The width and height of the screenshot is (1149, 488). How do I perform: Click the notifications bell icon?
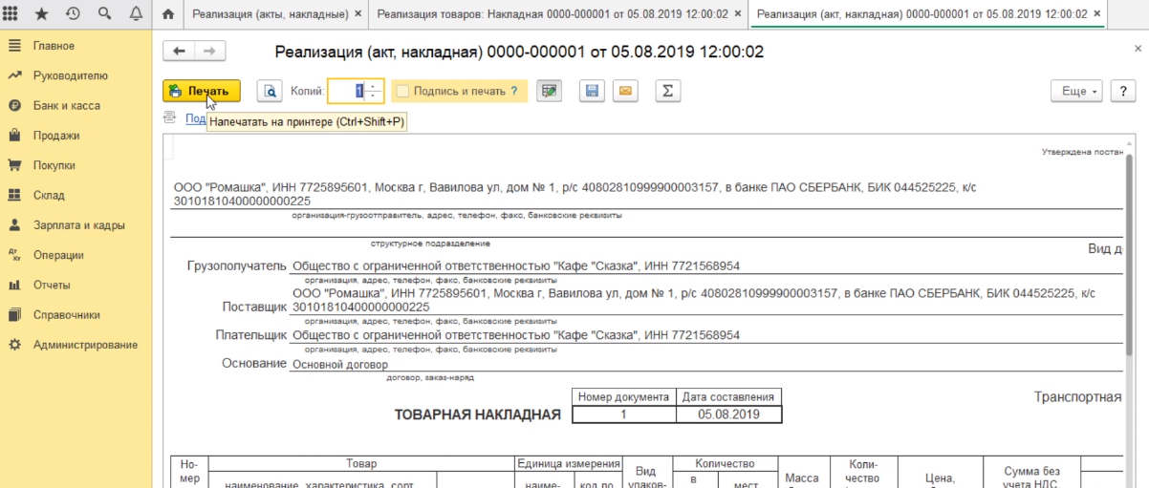tap(134, 14)
